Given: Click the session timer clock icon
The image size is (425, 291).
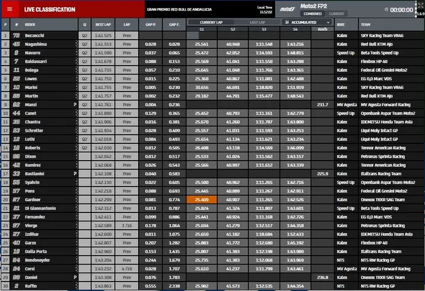Looking at the screenshot, I should pyautogui.click(x=386, y=9).
